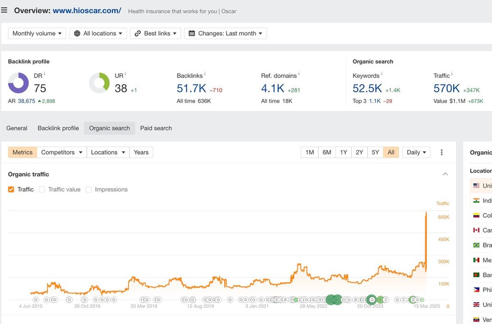492x324 pixels.
Task: Click the AR 38,675 rank value
Action: (x=26, y=101)
